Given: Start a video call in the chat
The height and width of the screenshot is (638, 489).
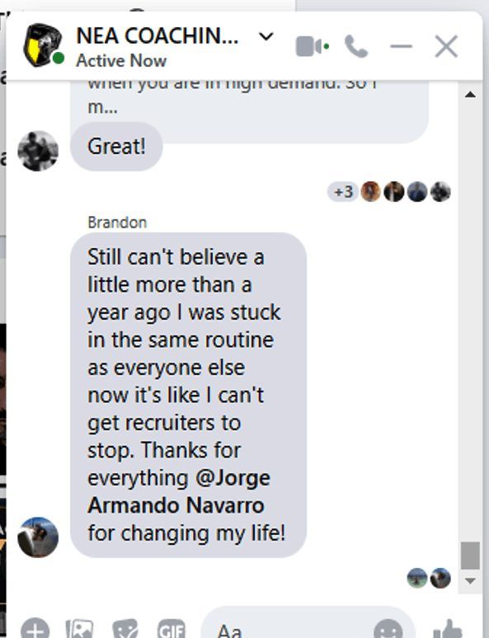Looking at the screenshot, I should [x=313, y=46].
